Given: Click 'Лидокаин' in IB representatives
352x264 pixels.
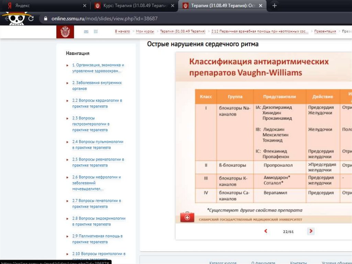Looking at the screenshot, I should [x=274, y=129].
